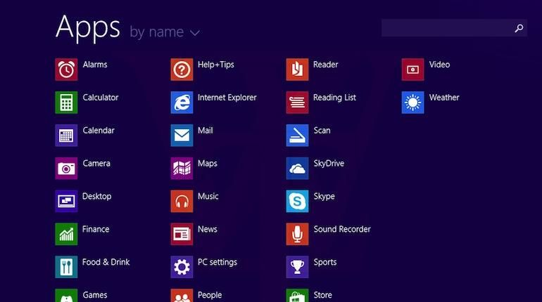The height and width of the screenshot is (302, 542).
Task: Open the Help+Tips question mark icon
Action: [182, 70]
